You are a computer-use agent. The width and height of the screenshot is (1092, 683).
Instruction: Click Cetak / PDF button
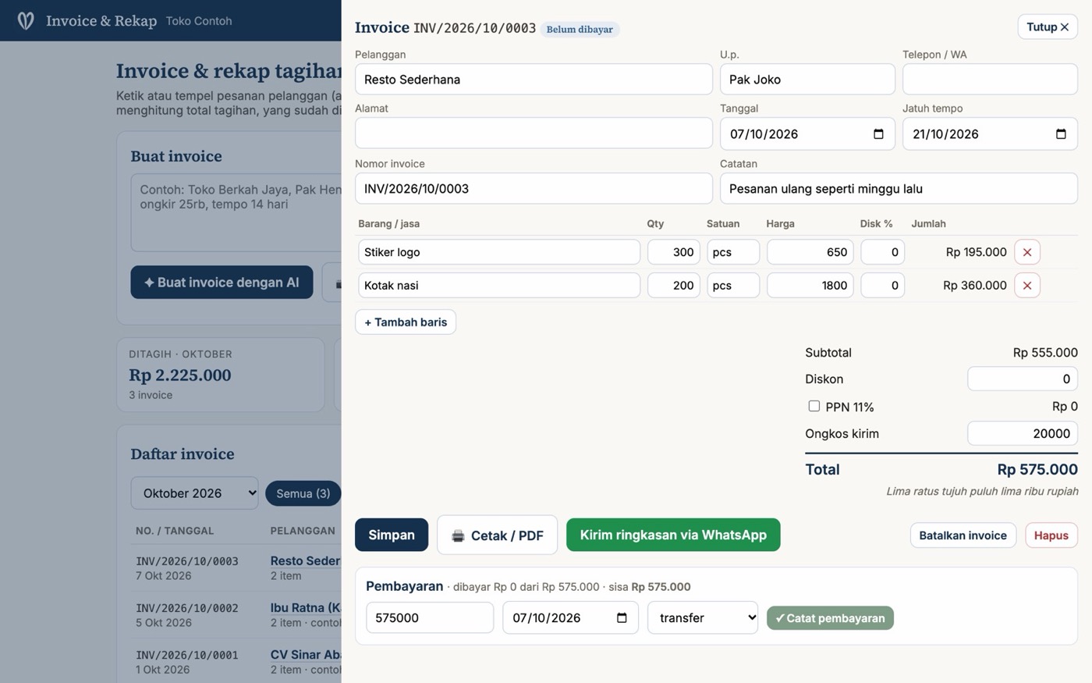(497, 535)
